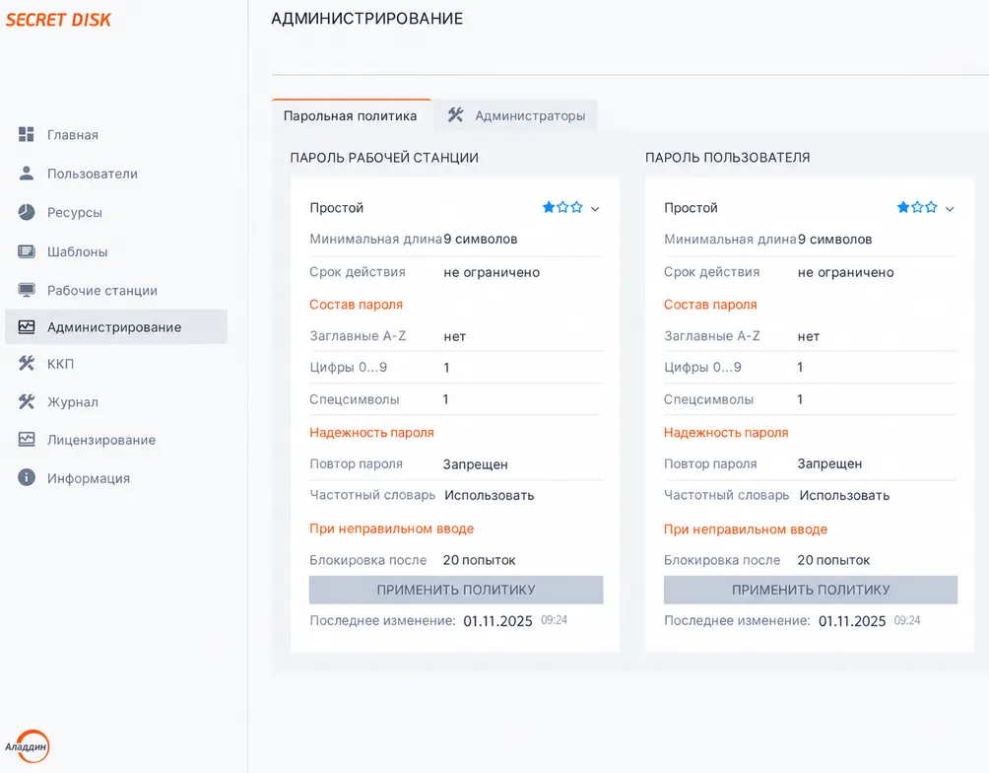Click last change date in workstation card
This screenshot has height=773, width=989.
[x=497, y=621]
